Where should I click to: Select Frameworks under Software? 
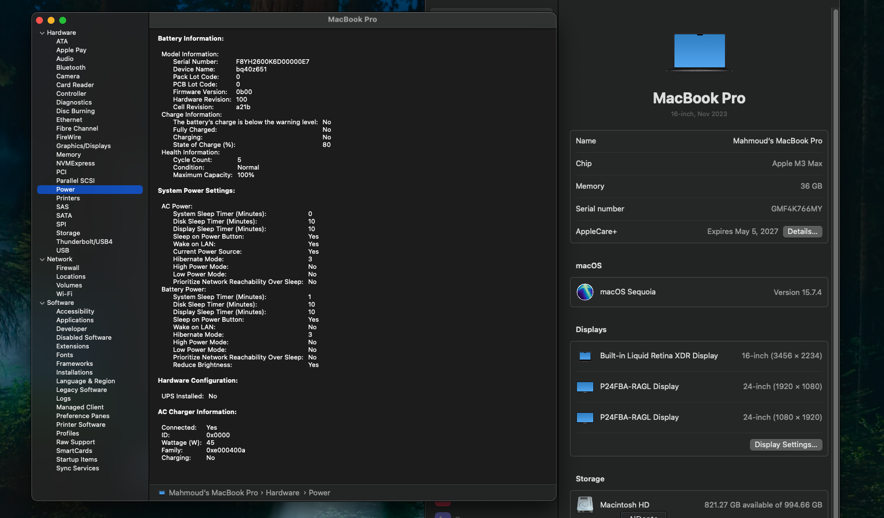(74, 364)
